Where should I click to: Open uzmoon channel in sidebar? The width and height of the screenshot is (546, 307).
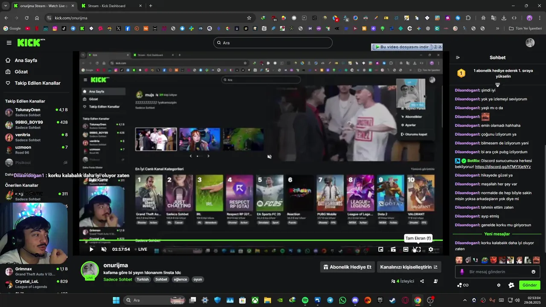click(36, 149)
